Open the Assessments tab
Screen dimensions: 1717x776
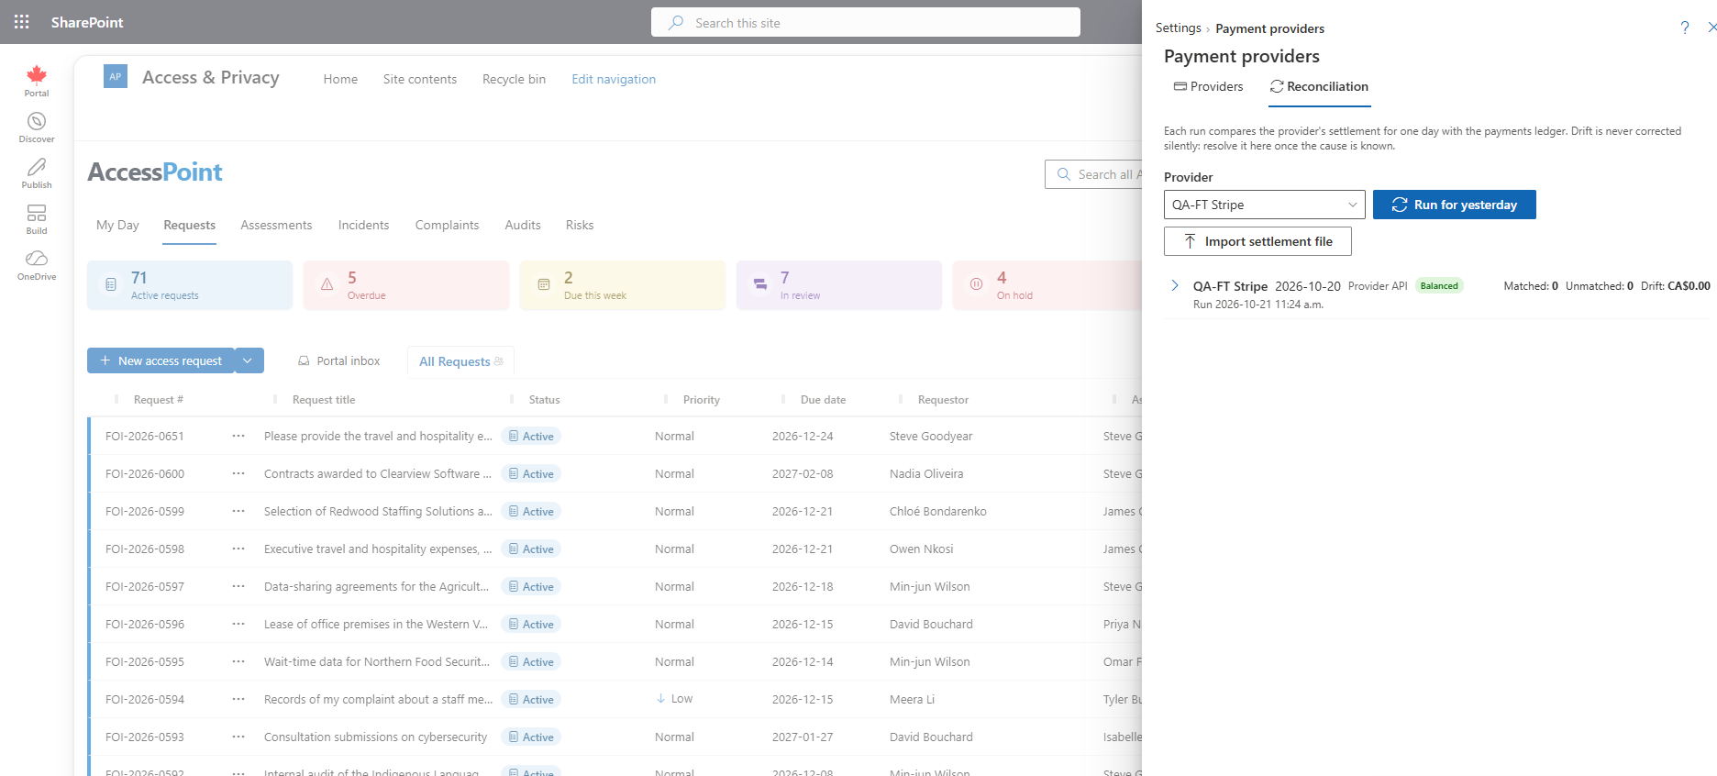tap(276, 225)
